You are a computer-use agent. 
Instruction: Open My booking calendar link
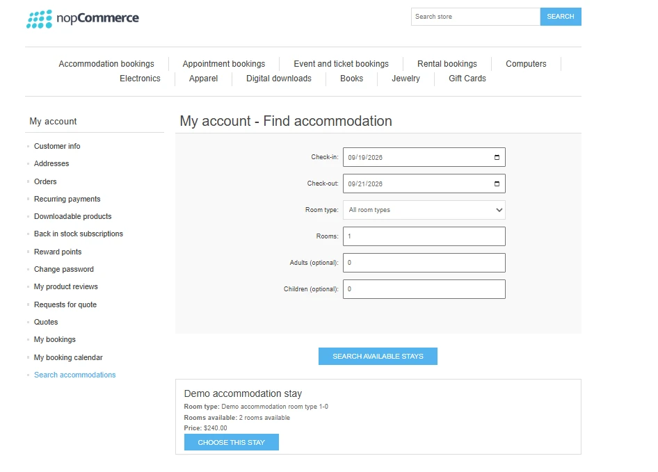pyautogui.click(x=68, y=357)
